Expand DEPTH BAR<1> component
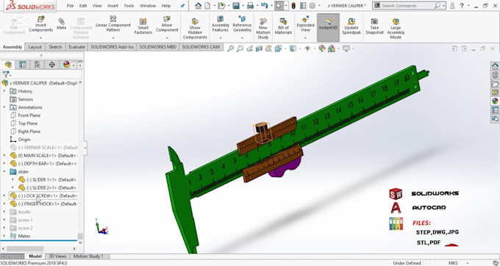This screenshot has height=266, width=500. coord(4,163)
